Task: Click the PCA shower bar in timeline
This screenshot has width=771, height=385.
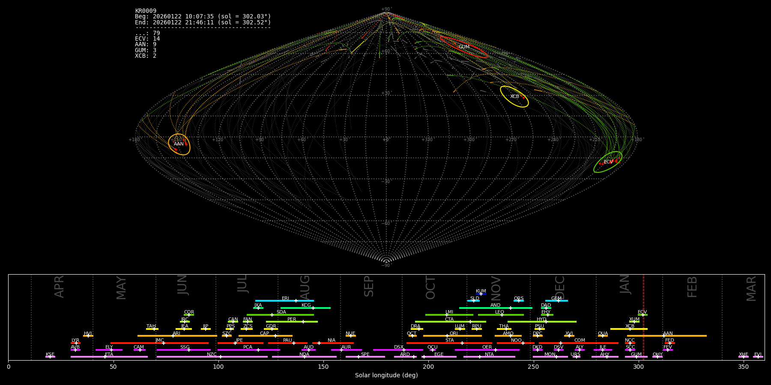Action: (x=249, y=350)
